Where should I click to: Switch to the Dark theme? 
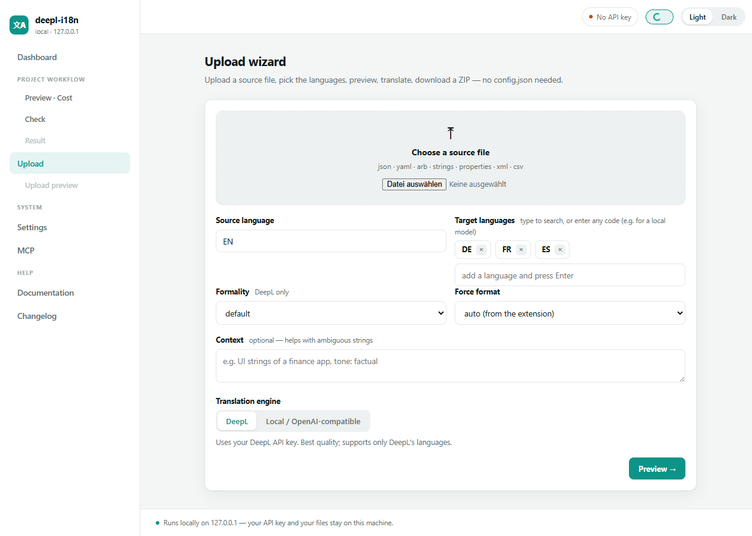point(729,17)
